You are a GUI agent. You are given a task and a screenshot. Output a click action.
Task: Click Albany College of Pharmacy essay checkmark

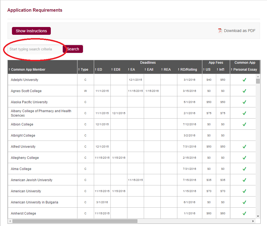click(x=244, y=113)
